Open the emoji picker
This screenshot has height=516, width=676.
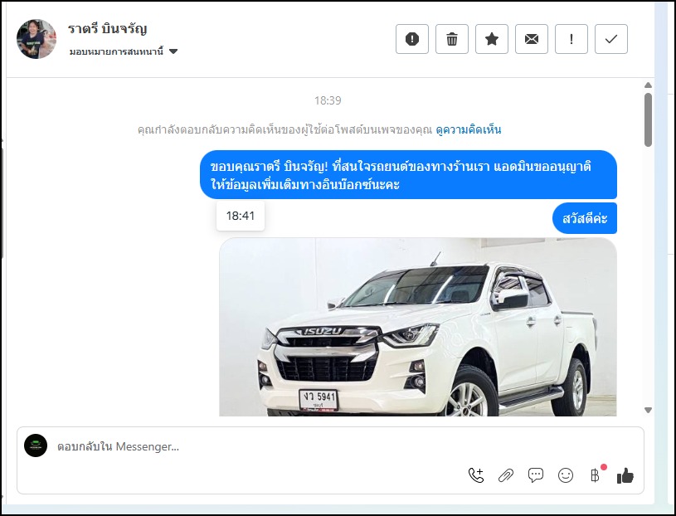point(566,475)
